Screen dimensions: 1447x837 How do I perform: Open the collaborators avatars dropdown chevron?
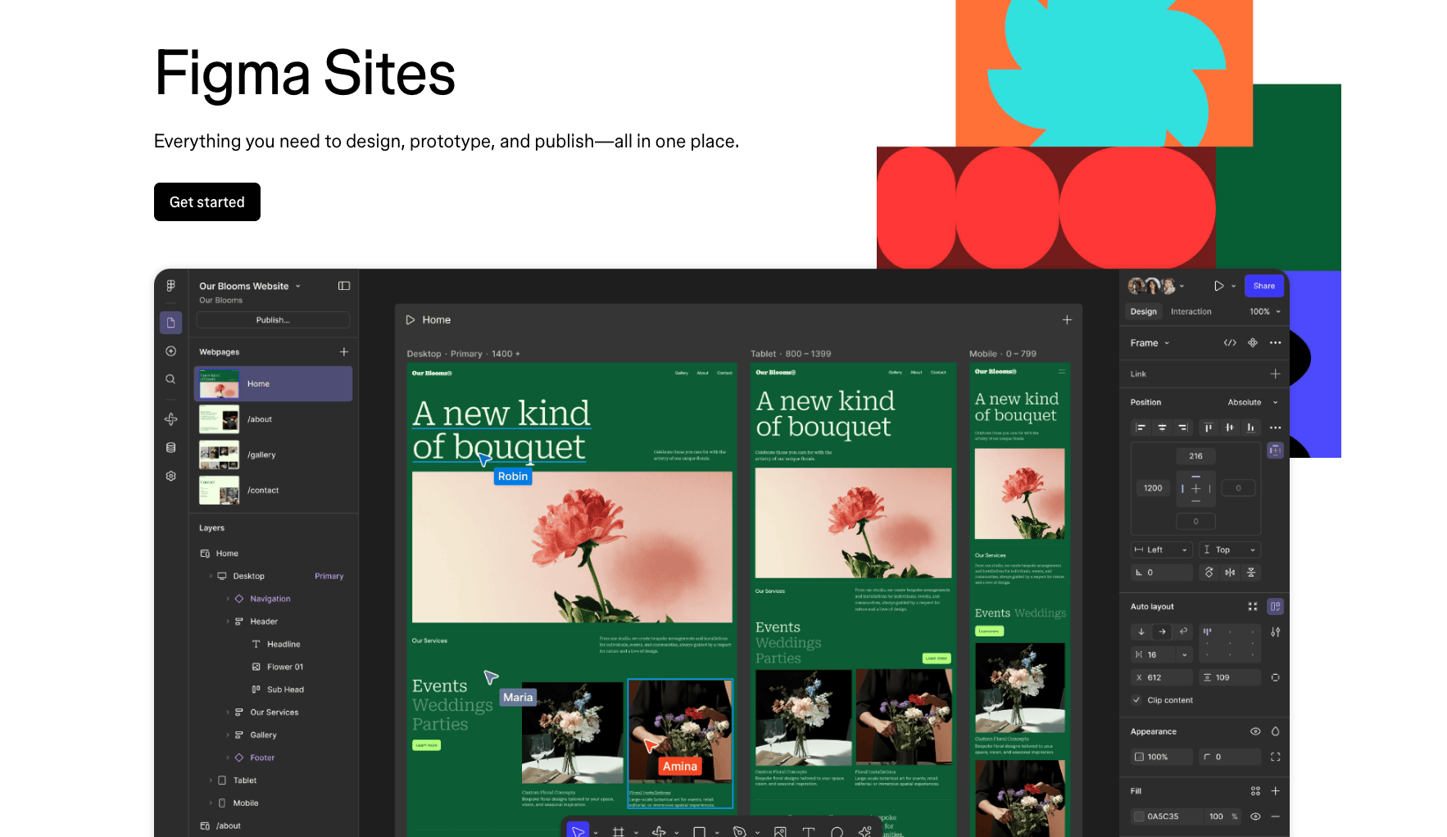click(x=1182, y=286)
